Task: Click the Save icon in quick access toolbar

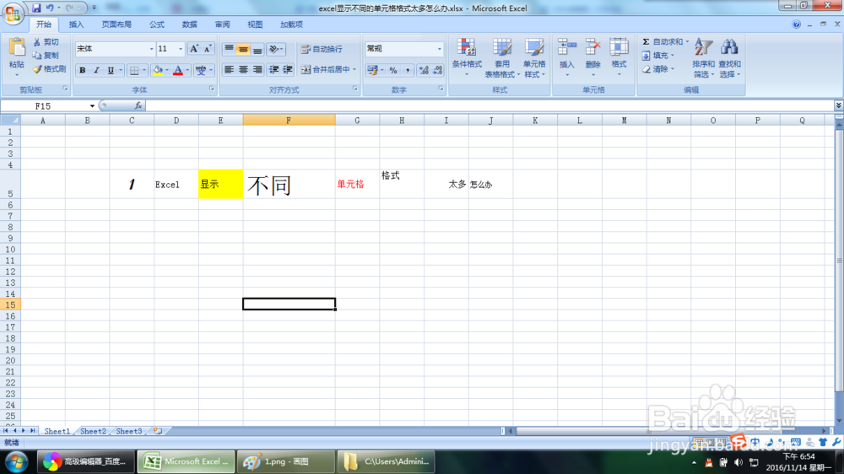Action: (36, 8)
